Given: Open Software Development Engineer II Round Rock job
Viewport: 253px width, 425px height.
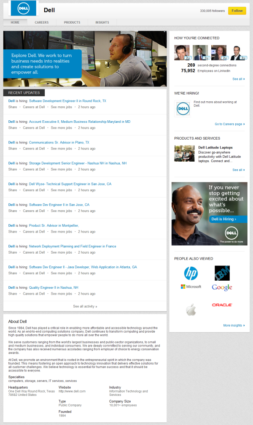Looking at the screenshot, I should pos(67,101).
